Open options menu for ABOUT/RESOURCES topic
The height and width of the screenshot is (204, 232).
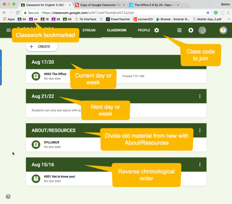tap(200, 130)
